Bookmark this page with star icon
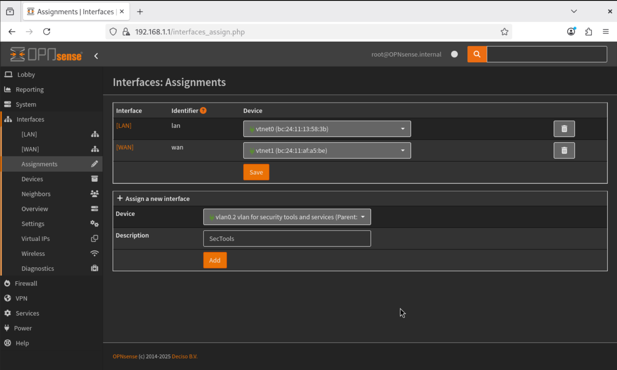The image size is (617, 370). pyautogui.click(x=504, y=32)
